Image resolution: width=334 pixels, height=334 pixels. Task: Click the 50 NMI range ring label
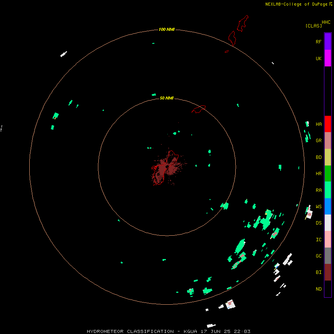tap(167, 98)
